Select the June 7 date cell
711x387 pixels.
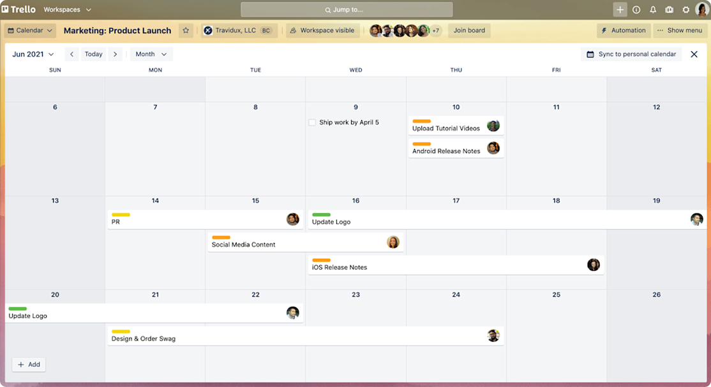pyautogui.click(x=155, y=149)
